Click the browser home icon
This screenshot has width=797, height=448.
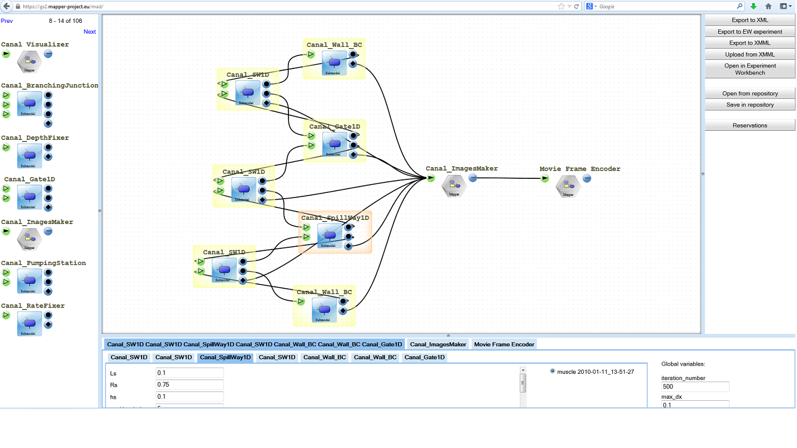(x=768, y=6)
